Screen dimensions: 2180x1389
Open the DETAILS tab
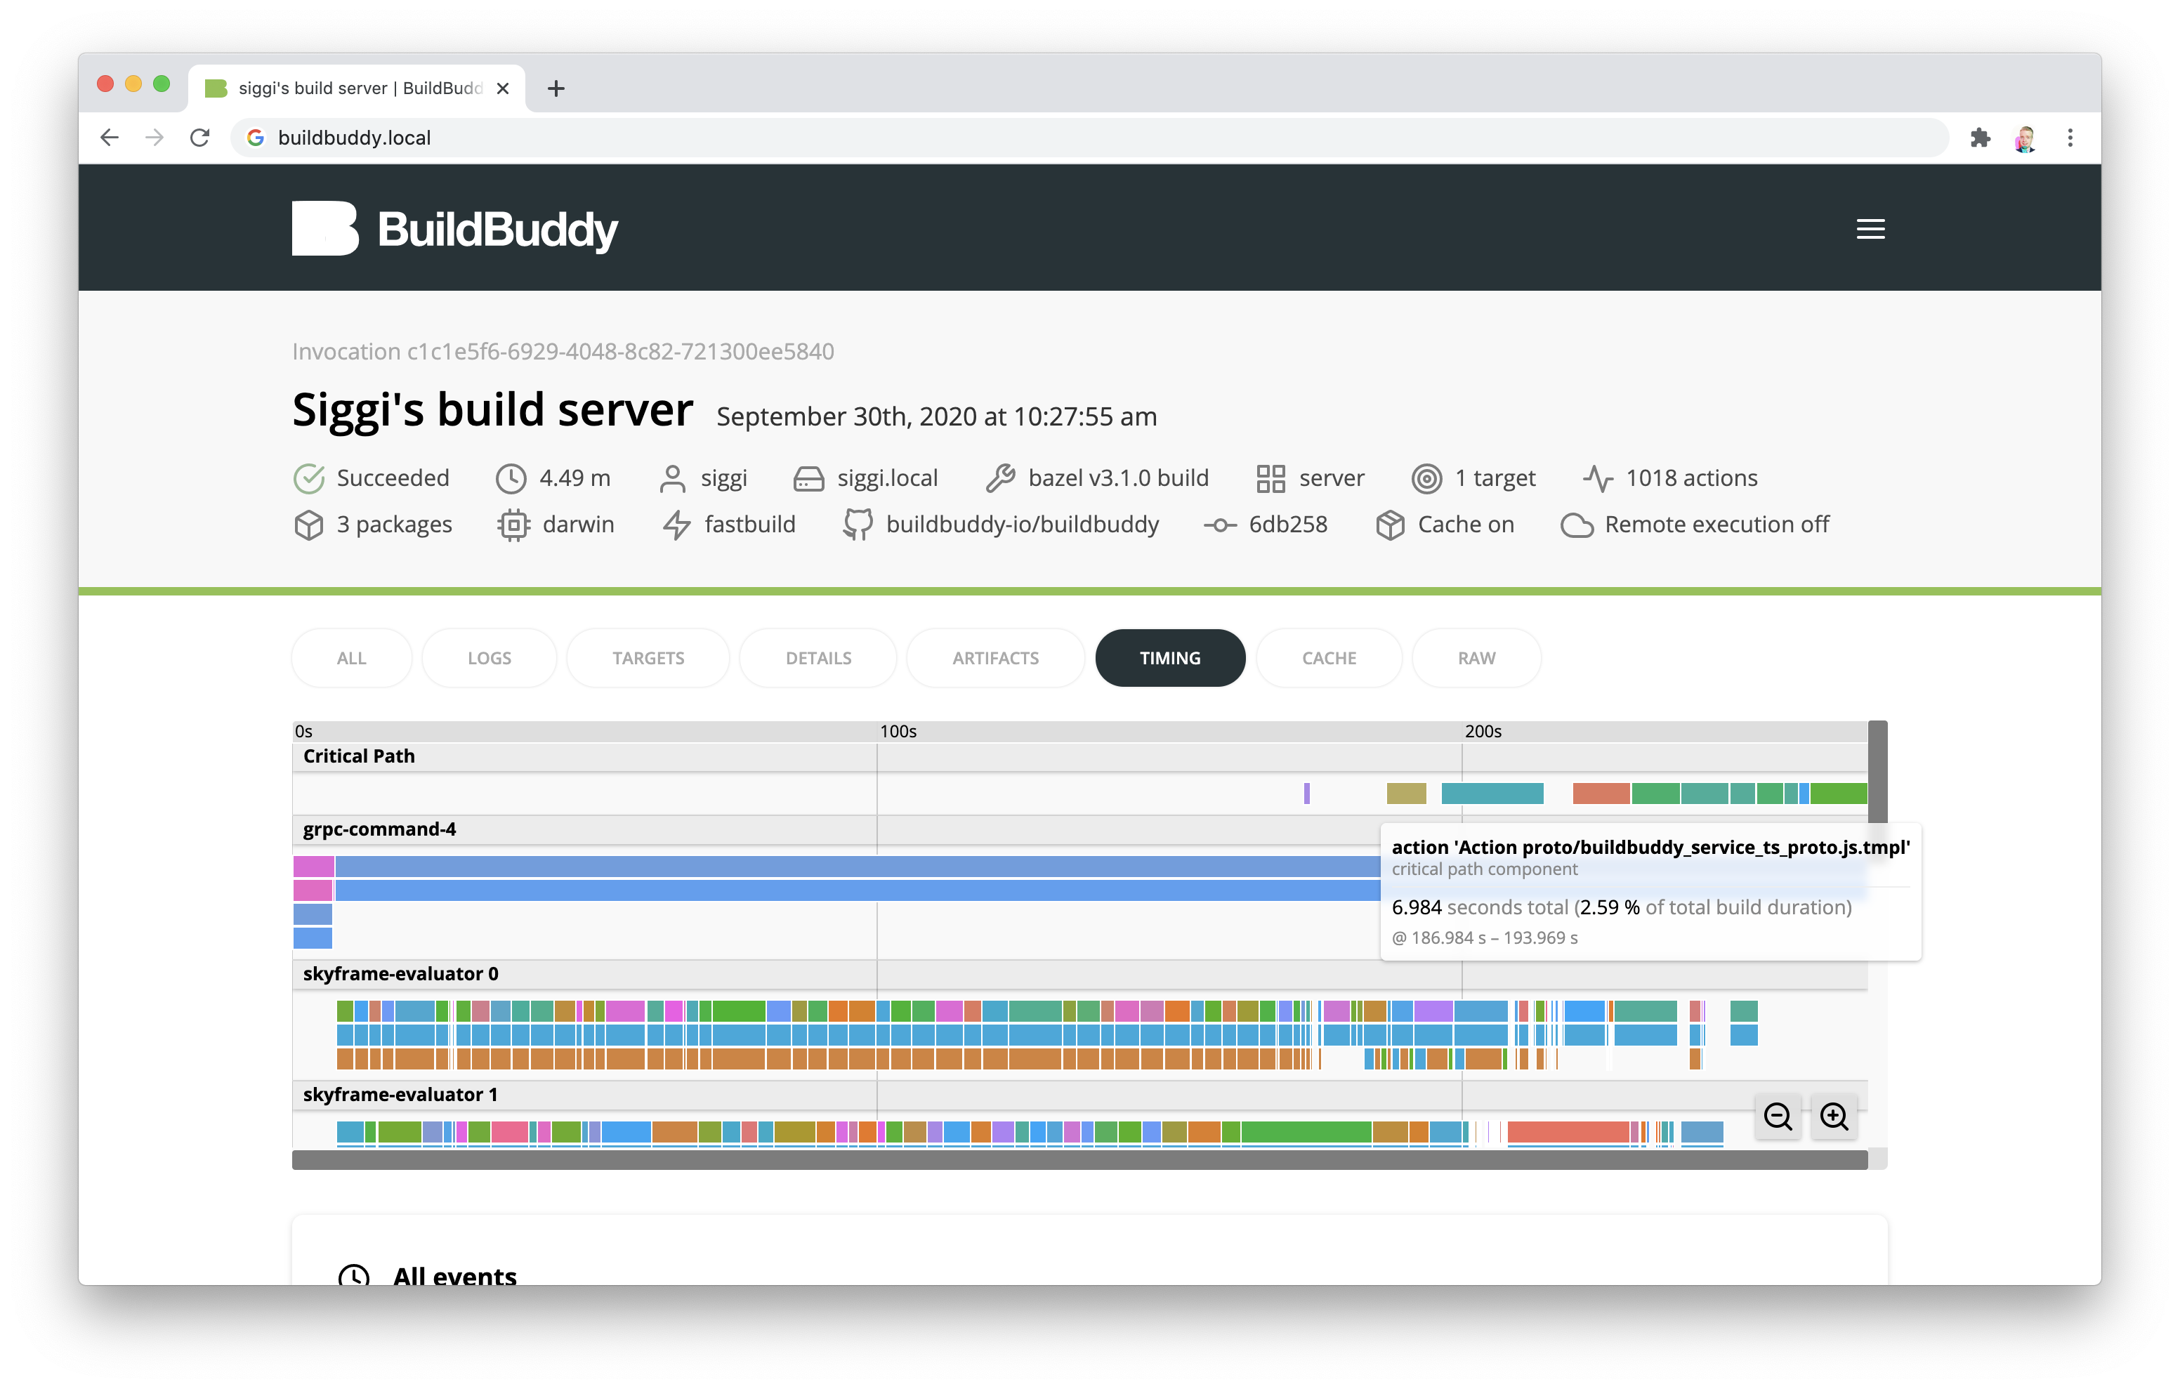[x=818, y=658]
